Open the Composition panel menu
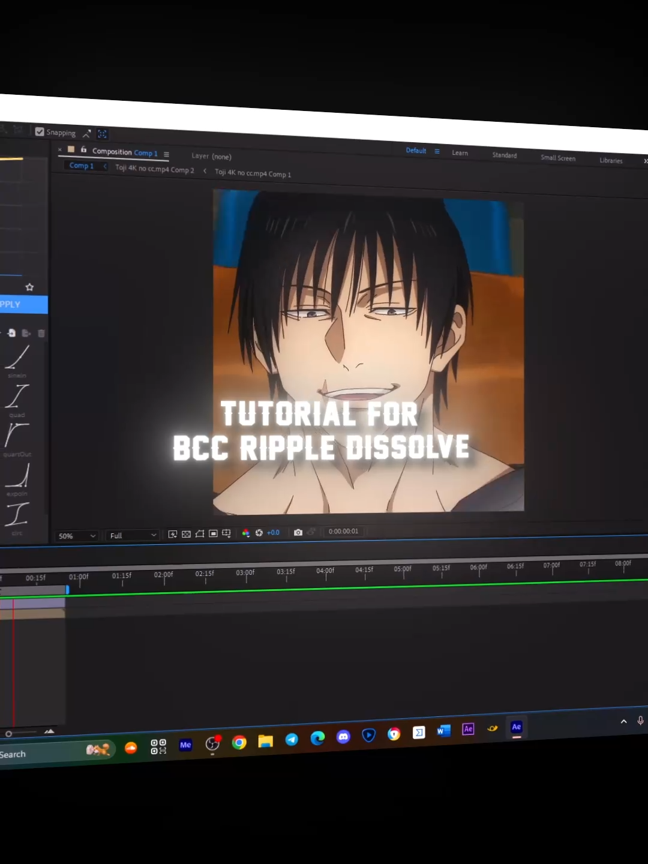This screenshot has height=864, width=648. [167, 153]
